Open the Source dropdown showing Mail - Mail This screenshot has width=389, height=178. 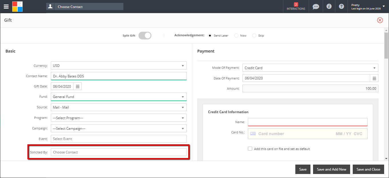tap(119, 107)
